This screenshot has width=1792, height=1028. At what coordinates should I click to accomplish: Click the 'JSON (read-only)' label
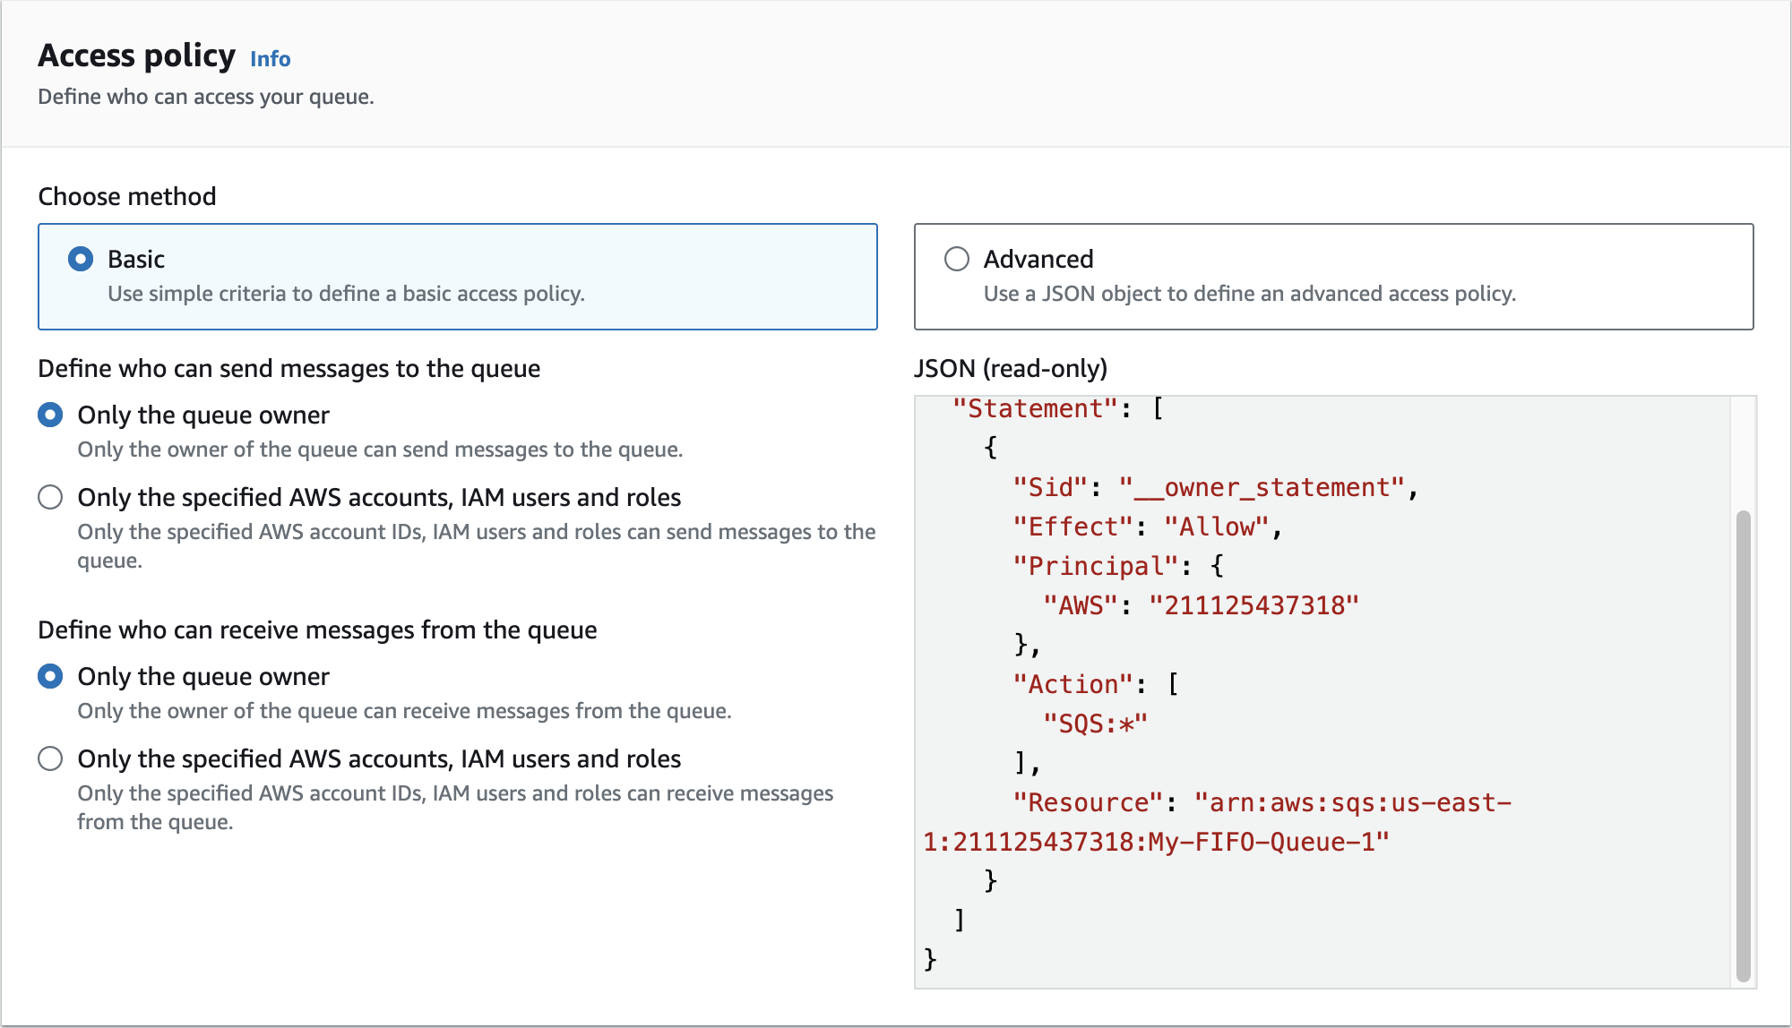[x=1010, y=368]
